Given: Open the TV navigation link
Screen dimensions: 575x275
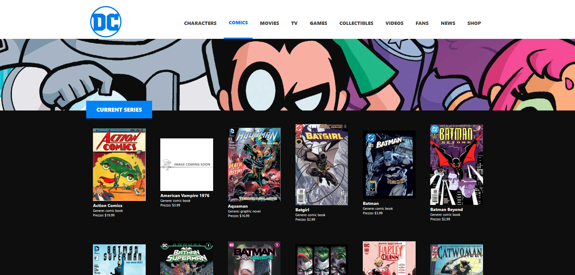Looking at the screenshot, I should point(294,23).
